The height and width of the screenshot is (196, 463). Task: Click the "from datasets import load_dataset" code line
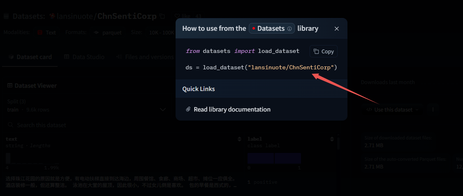243,51
